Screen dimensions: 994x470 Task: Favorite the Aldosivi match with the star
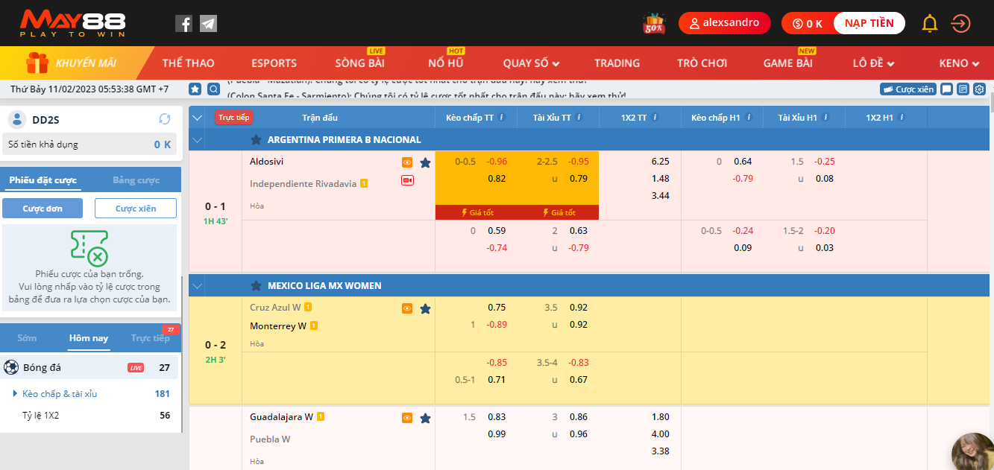coord(425,162)
